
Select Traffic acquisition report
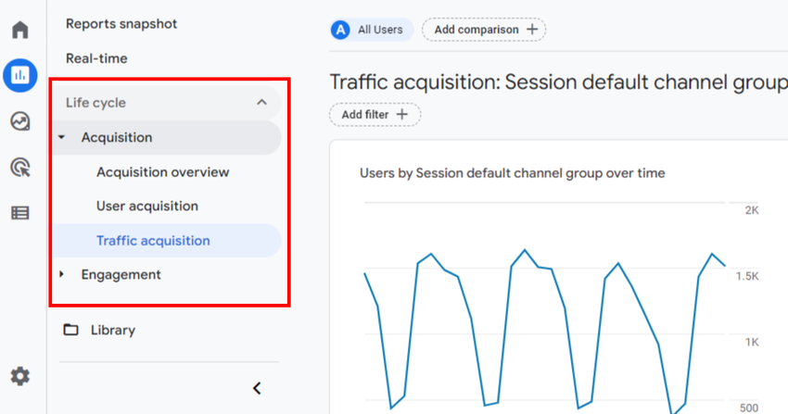153,241
